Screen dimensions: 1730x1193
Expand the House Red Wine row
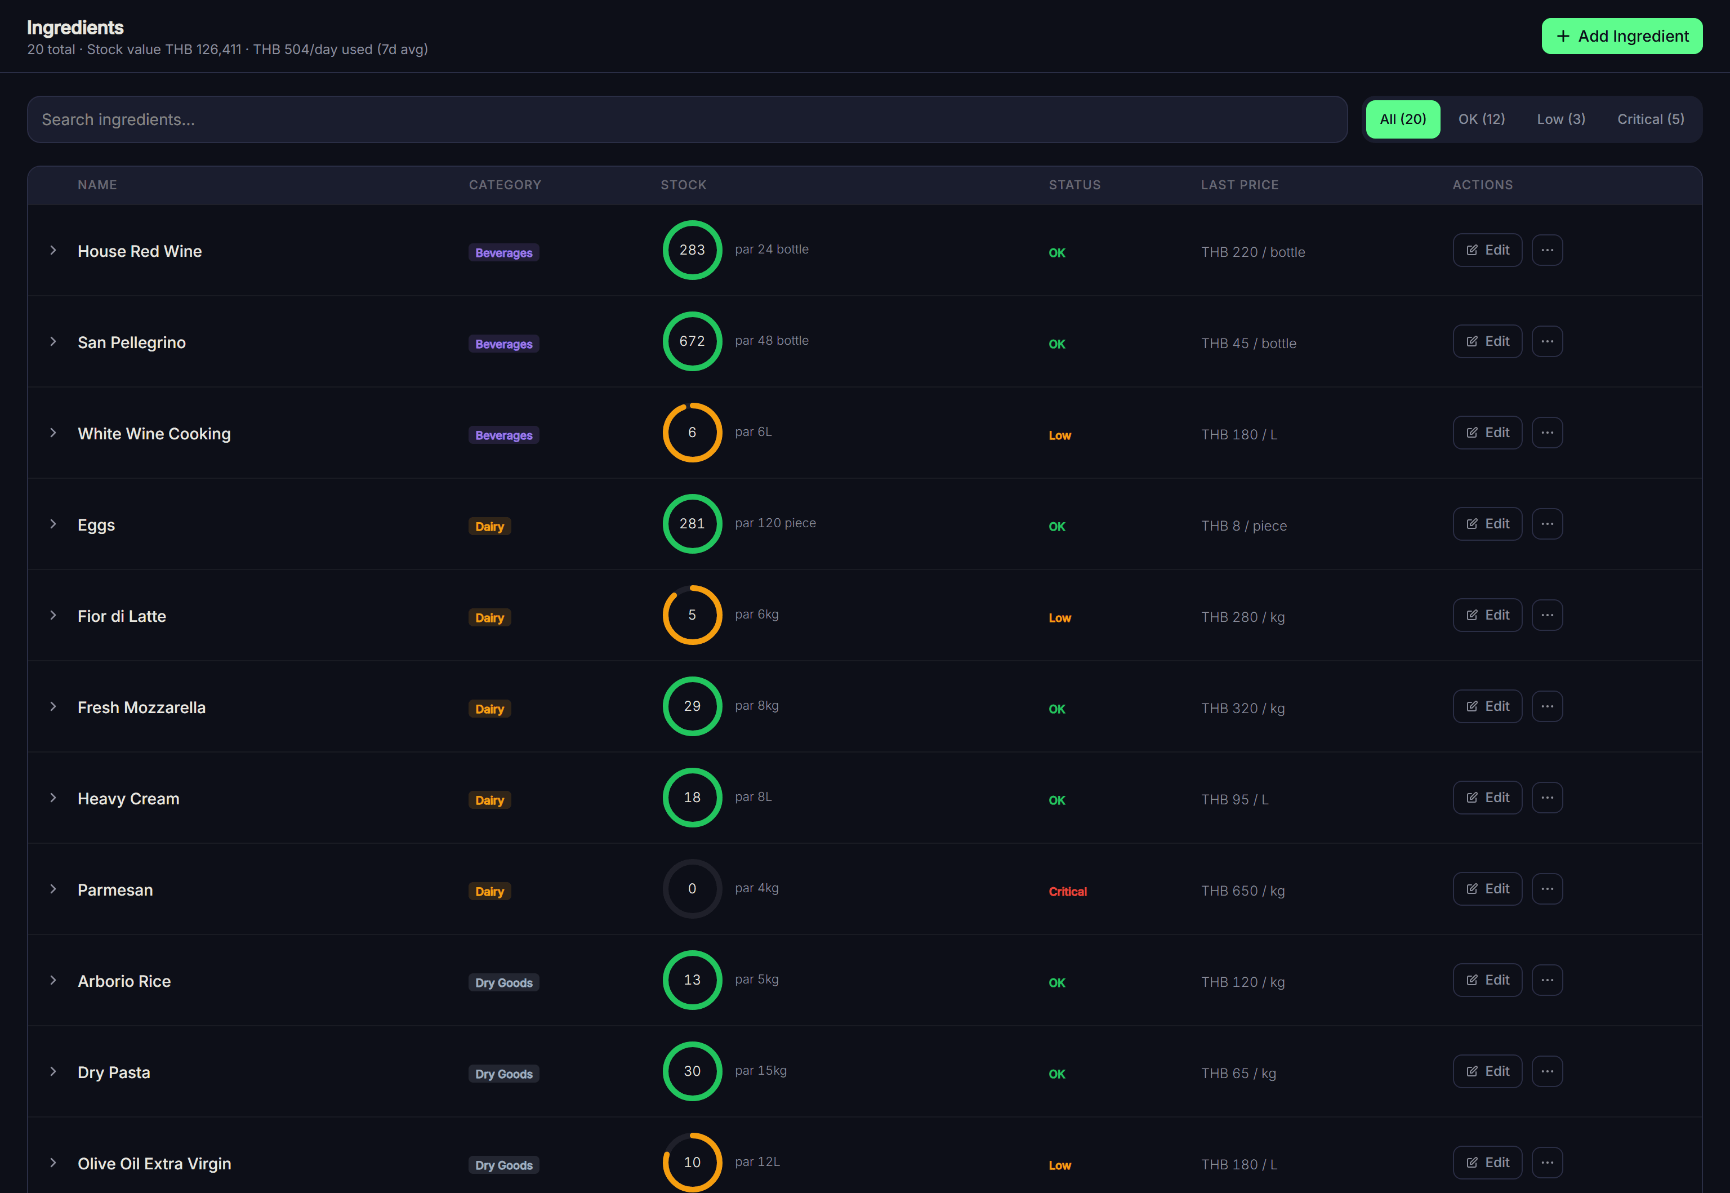point(53,251)
